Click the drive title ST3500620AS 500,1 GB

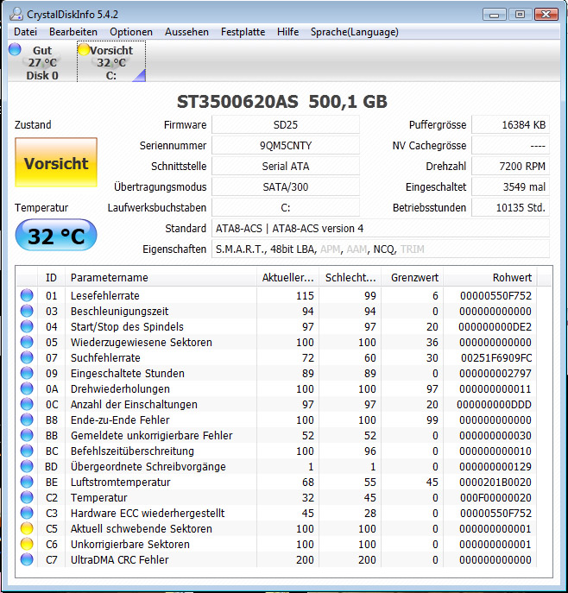click(282, 101)
